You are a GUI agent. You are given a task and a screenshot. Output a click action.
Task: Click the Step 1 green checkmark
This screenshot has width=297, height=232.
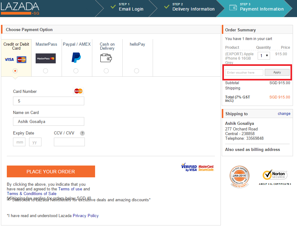point(113,7)
